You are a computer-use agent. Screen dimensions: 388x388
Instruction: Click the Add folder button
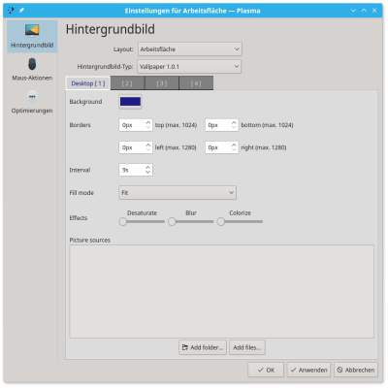coord(203,347)
